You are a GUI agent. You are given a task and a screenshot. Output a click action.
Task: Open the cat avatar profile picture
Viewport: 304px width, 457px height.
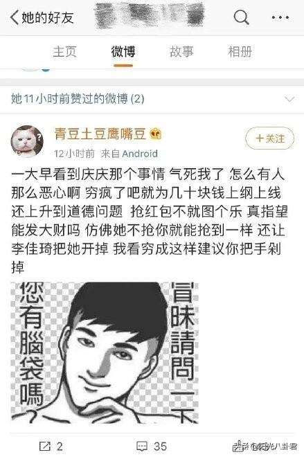[x=27, y=141]
